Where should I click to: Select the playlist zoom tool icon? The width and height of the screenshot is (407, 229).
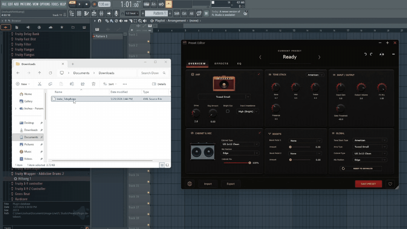tap(140, 21)
